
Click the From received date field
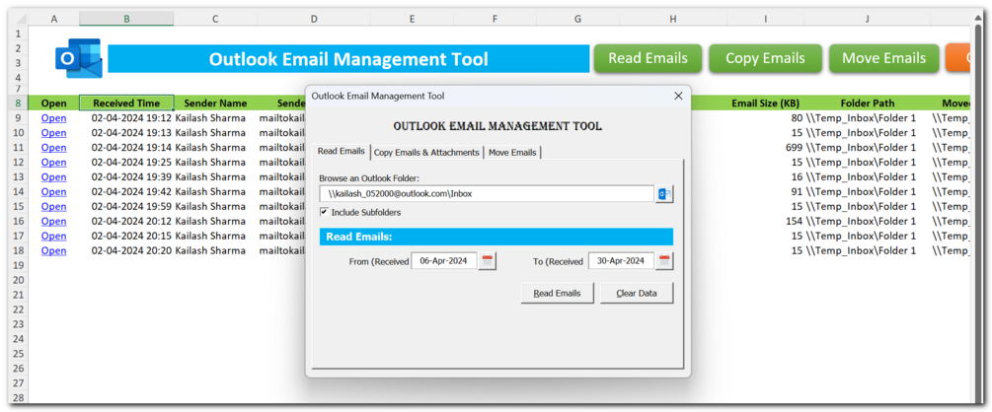pyautogui.click(x=444, y=261)
